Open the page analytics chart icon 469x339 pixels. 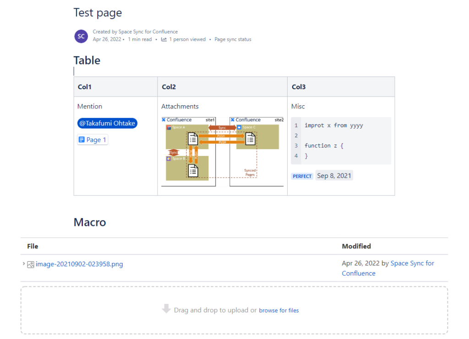[164, 39]
